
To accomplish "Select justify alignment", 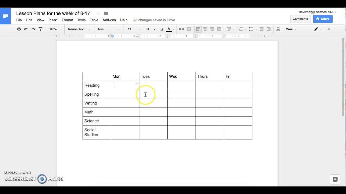I will coord(219,29).
